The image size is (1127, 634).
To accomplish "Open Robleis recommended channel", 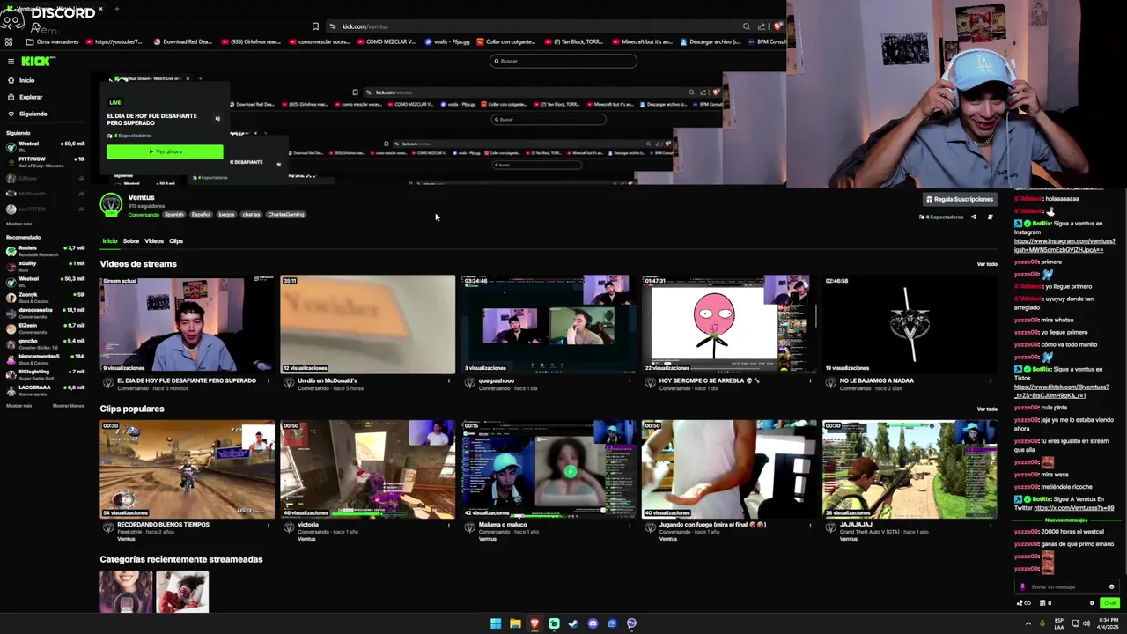I will point(44,251).
